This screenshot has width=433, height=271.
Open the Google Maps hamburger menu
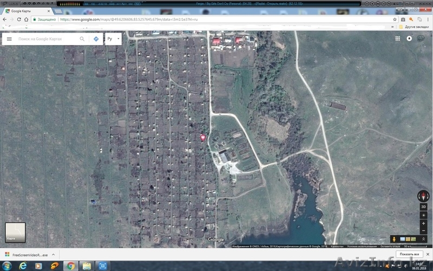(x=9, y=39)
